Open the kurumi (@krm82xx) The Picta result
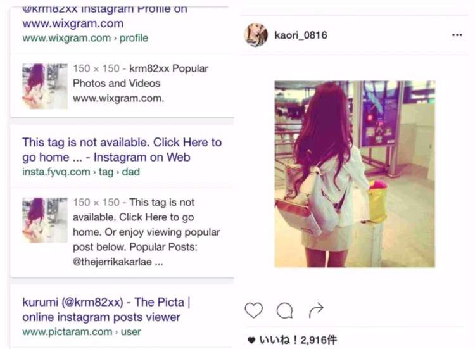The width and height of the screenshot is (475, 349). (x=106, y=310)
